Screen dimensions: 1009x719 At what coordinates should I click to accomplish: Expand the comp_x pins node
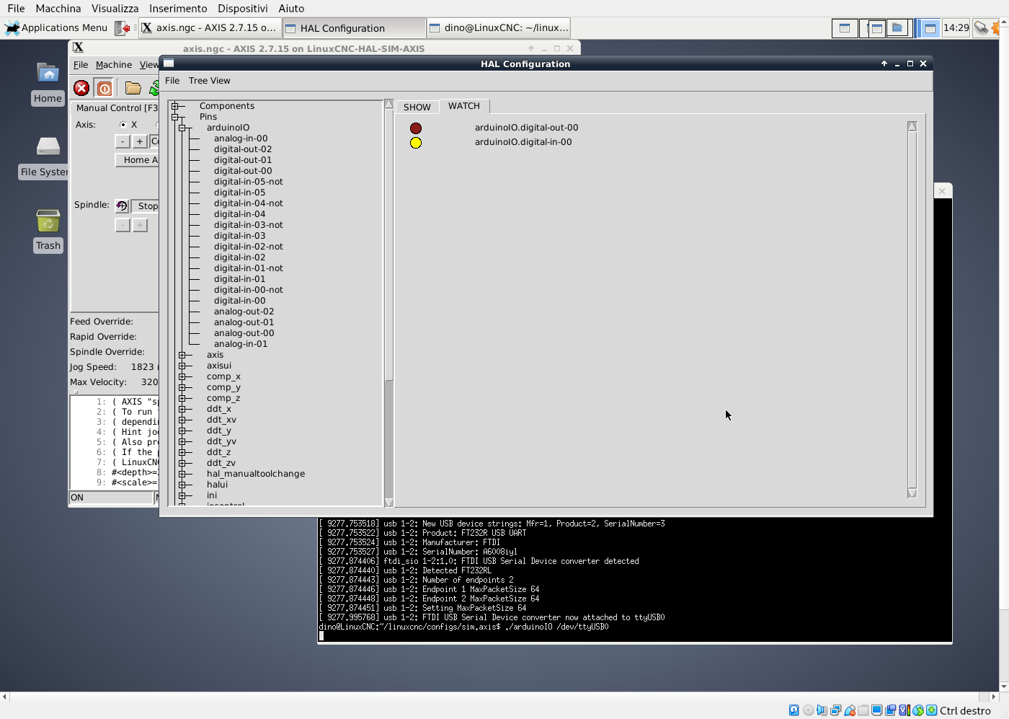pyautogui.click(x=182, y=376)
